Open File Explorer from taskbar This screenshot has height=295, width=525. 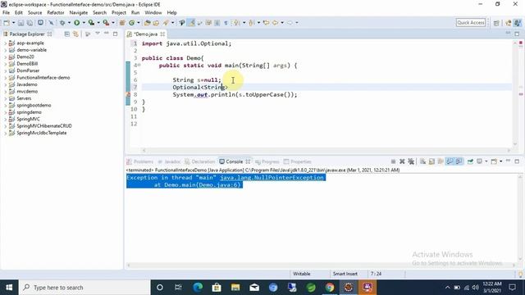click(x=235, y=288)
